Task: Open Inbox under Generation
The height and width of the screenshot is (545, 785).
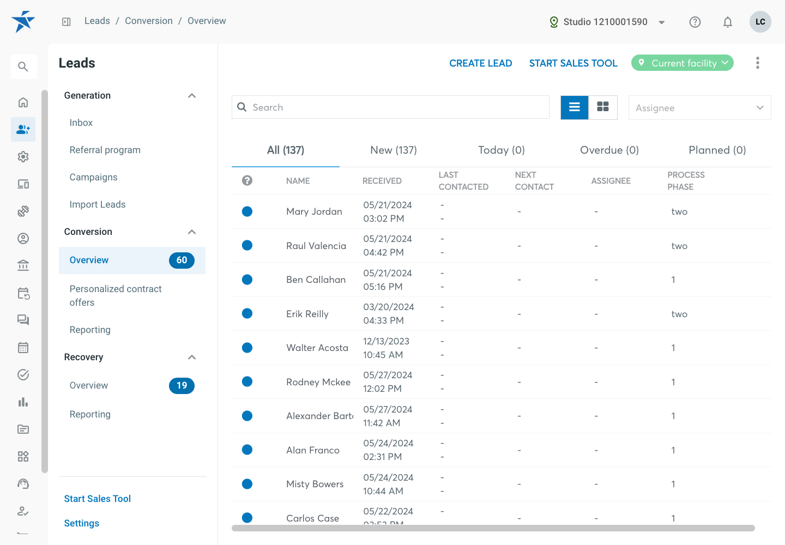Action: pyautogui.click(x=81, y=123)
